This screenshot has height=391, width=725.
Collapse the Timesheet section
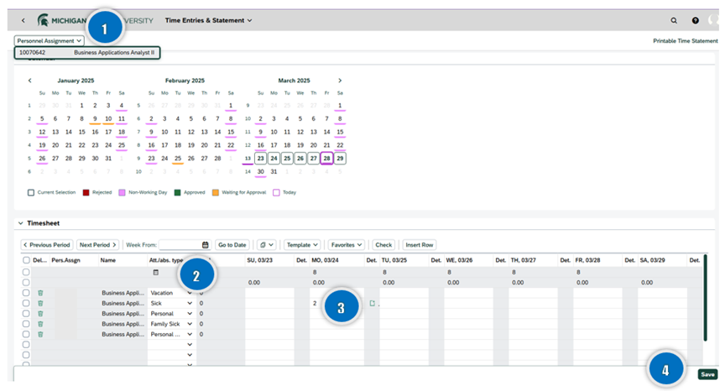[20, 223]
